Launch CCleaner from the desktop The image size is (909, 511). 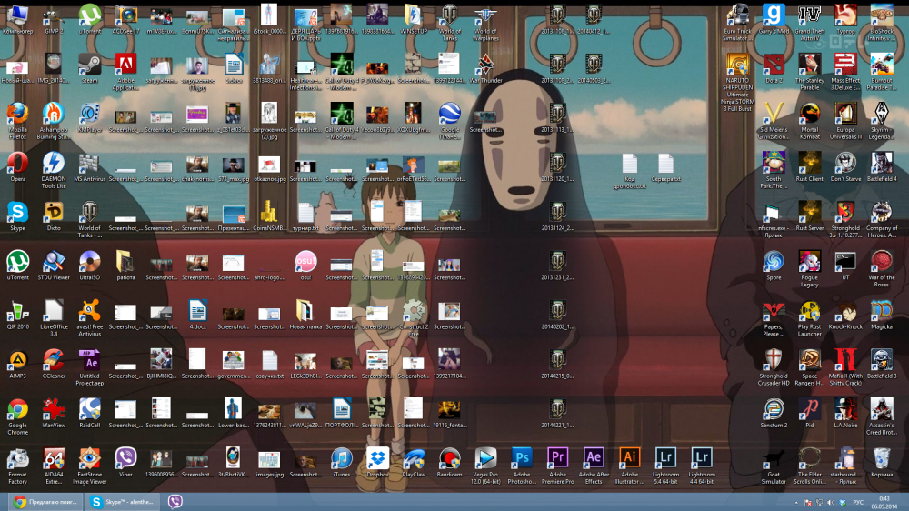[54, 365]
